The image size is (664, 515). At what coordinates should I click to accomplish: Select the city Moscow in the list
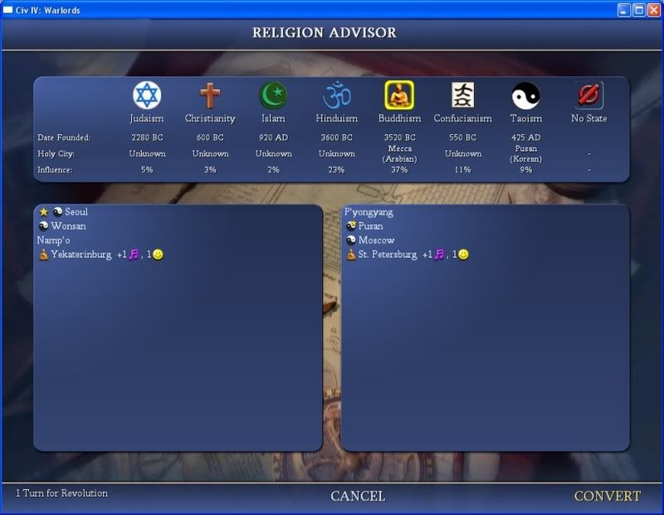[x=377, y=240]
